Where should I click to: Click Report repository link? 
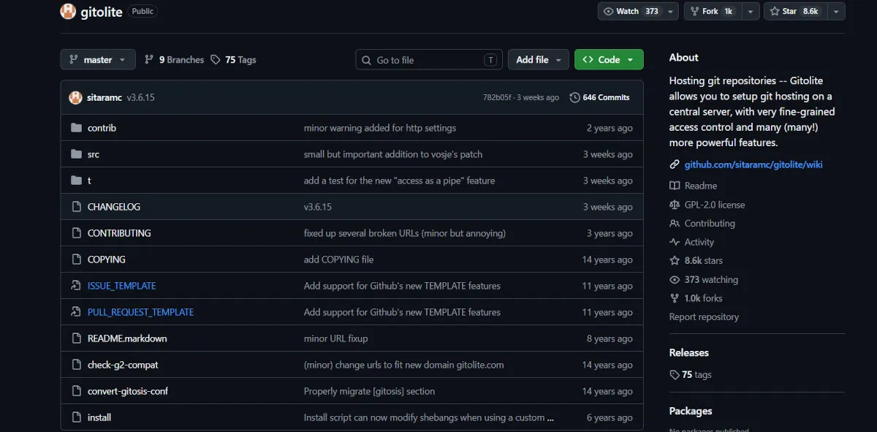point(704,317)
